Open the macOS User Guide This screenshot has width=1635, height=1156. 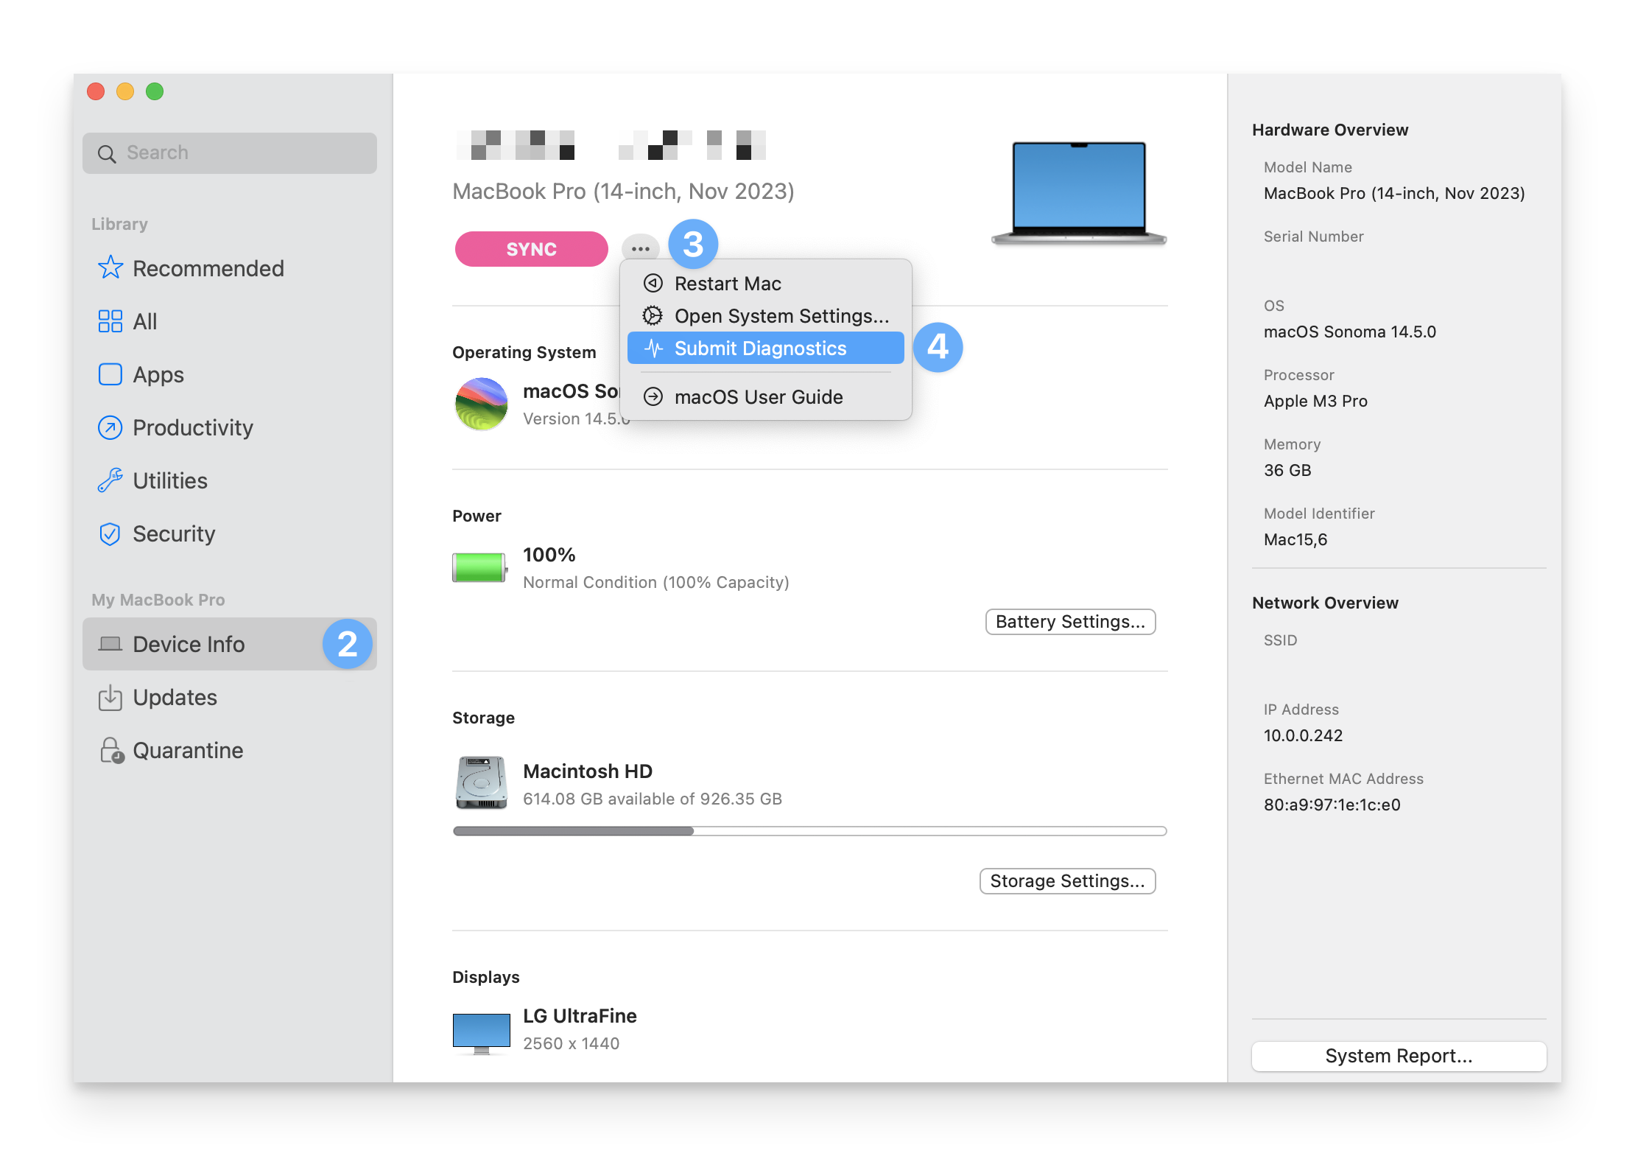(x=758, y=396)
